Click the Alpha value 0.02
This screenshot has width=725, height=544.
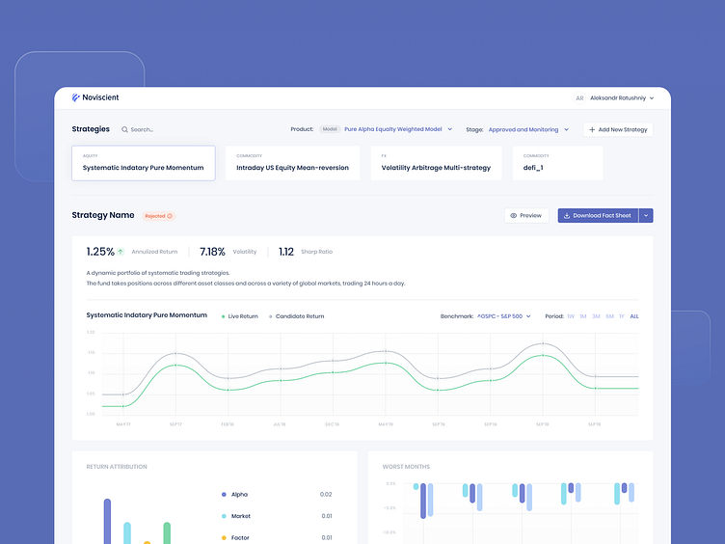click(x=326, y=495)
